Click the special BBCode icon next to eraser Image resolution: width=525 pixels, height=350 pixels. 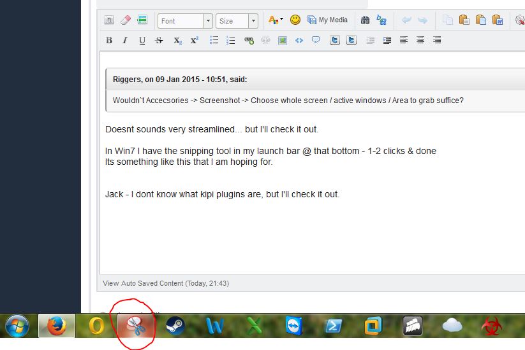coord(142,20)
